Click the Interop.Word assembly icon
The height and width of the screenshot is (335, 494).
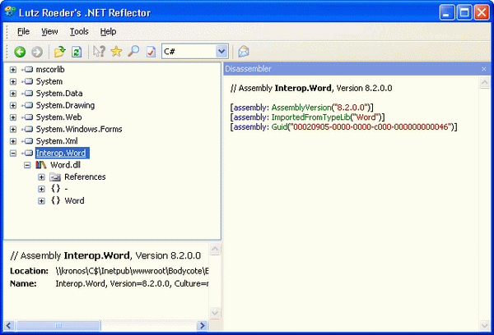click(28, 153)
